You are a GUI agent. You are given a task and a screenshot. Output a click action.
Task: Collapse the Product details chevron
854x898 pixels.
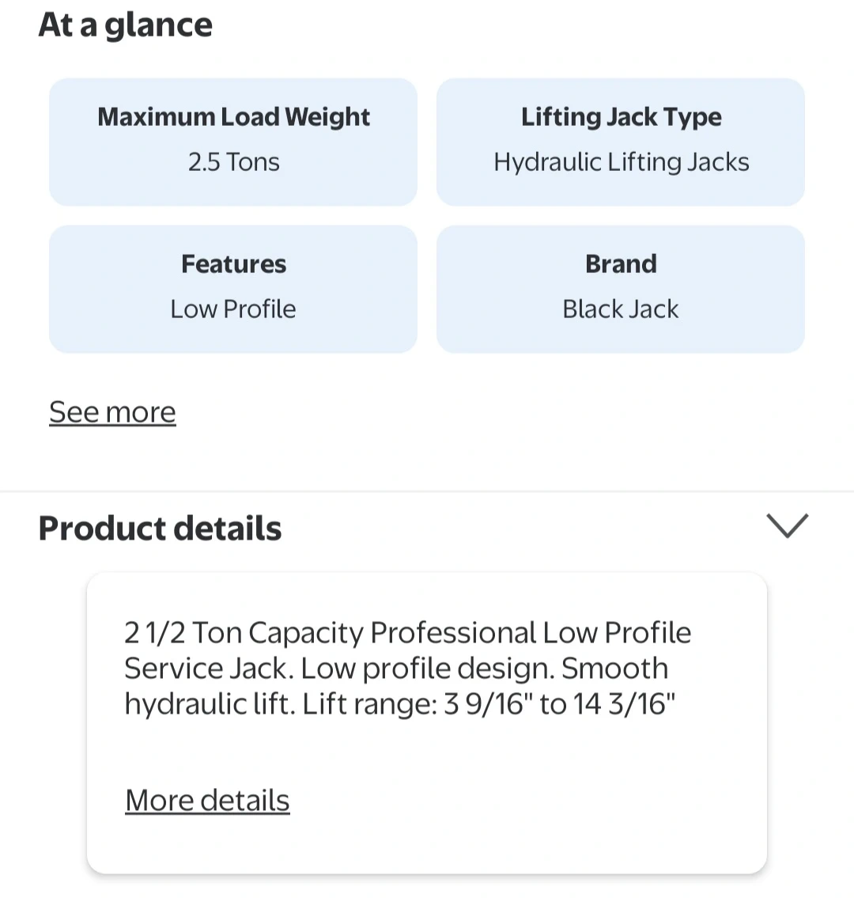click(x=787, y=526)
